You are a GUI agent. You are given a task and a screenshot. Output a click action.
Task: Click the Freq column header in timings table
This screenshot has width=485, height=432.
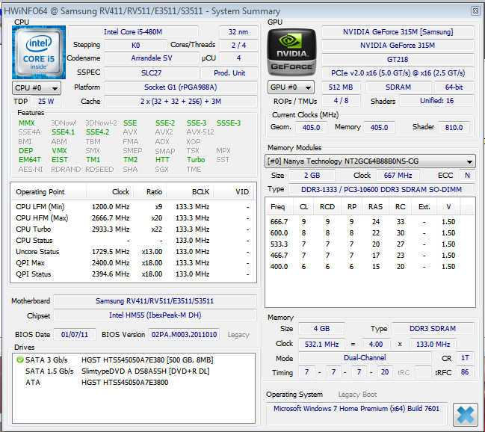click(x=277, y=207)
